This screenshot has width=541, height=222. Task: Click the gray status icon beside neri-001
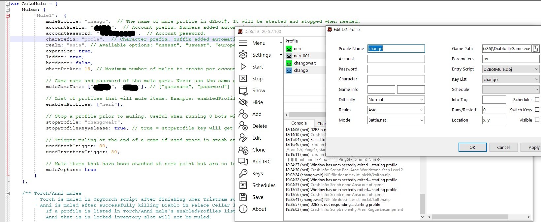coord(289,56)
